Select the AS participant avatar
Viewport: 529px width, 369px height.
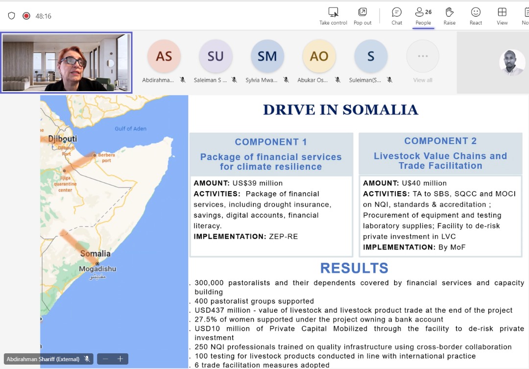pyautogui.click(x=164, y=56)
